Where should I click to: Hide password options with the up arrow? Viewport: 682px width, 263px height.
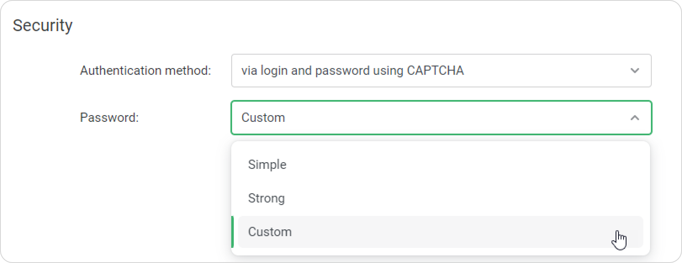(634, 118)
